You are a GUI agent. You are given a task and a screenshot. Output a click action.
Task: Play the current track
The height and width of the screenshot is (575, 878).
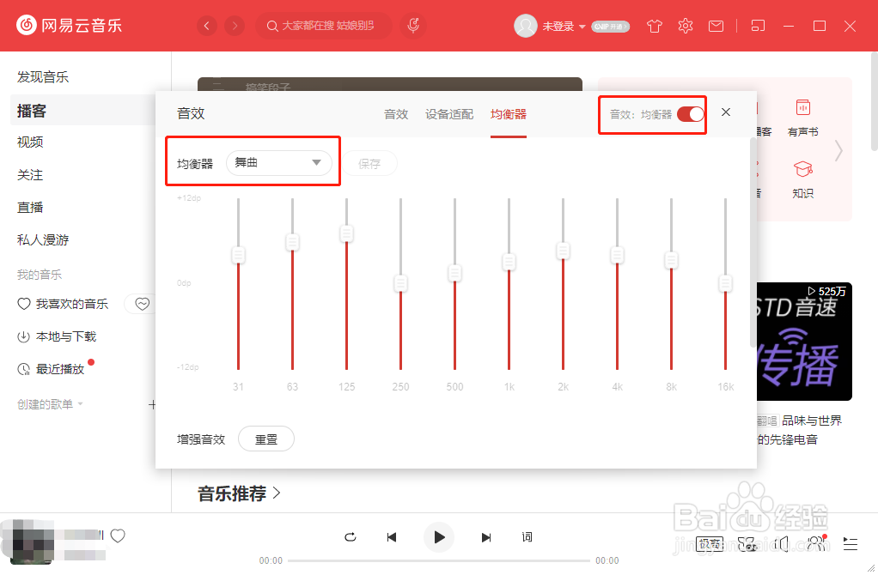pos(439,537)
